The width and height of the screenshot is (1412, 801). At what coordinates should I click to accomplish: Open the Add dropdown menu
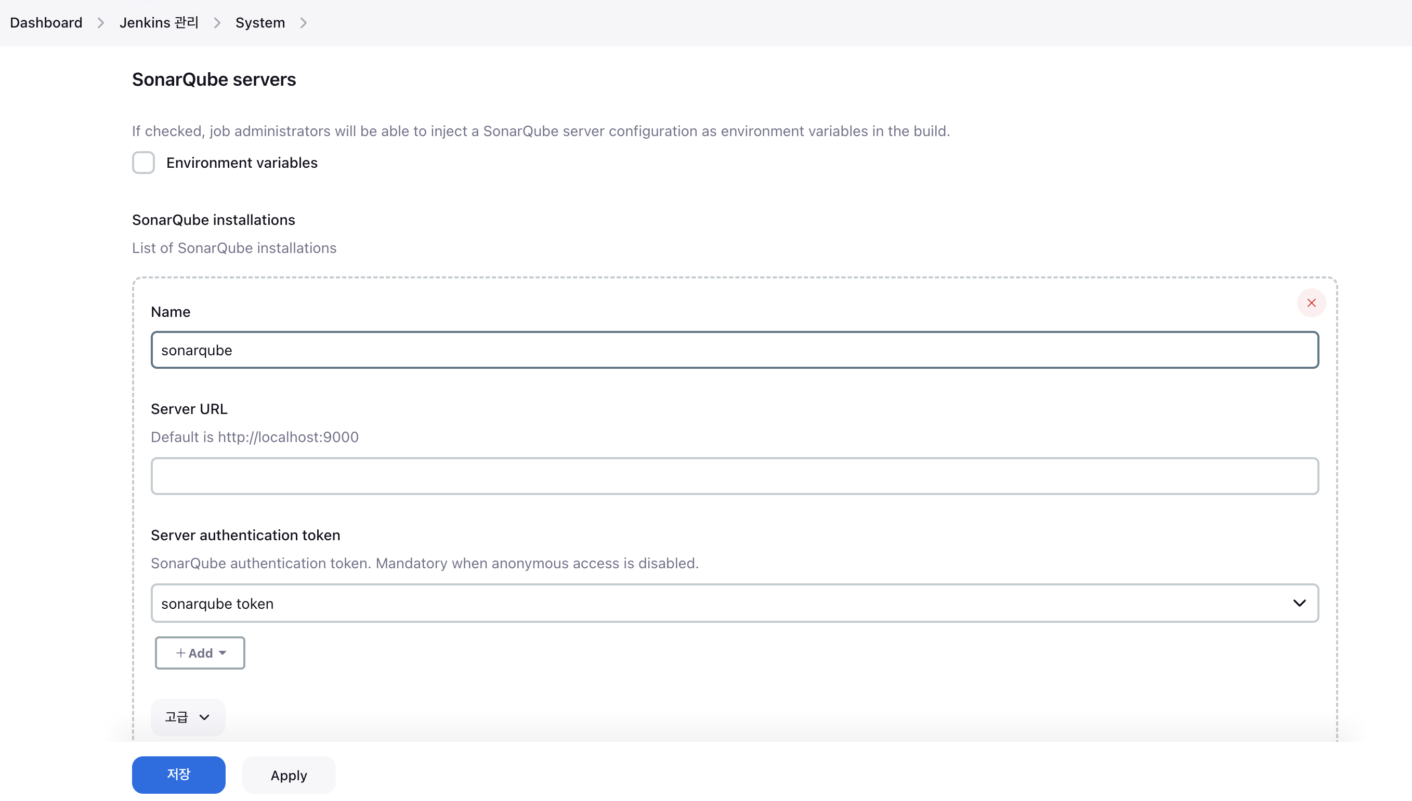pyautogui.click(x=200, y=652)
